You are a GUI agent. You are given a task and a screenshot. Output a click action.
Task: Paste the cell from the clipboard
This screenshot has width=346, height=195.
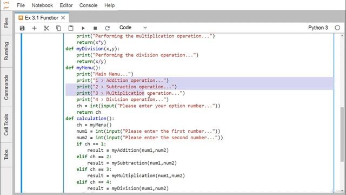coord(71,28)
